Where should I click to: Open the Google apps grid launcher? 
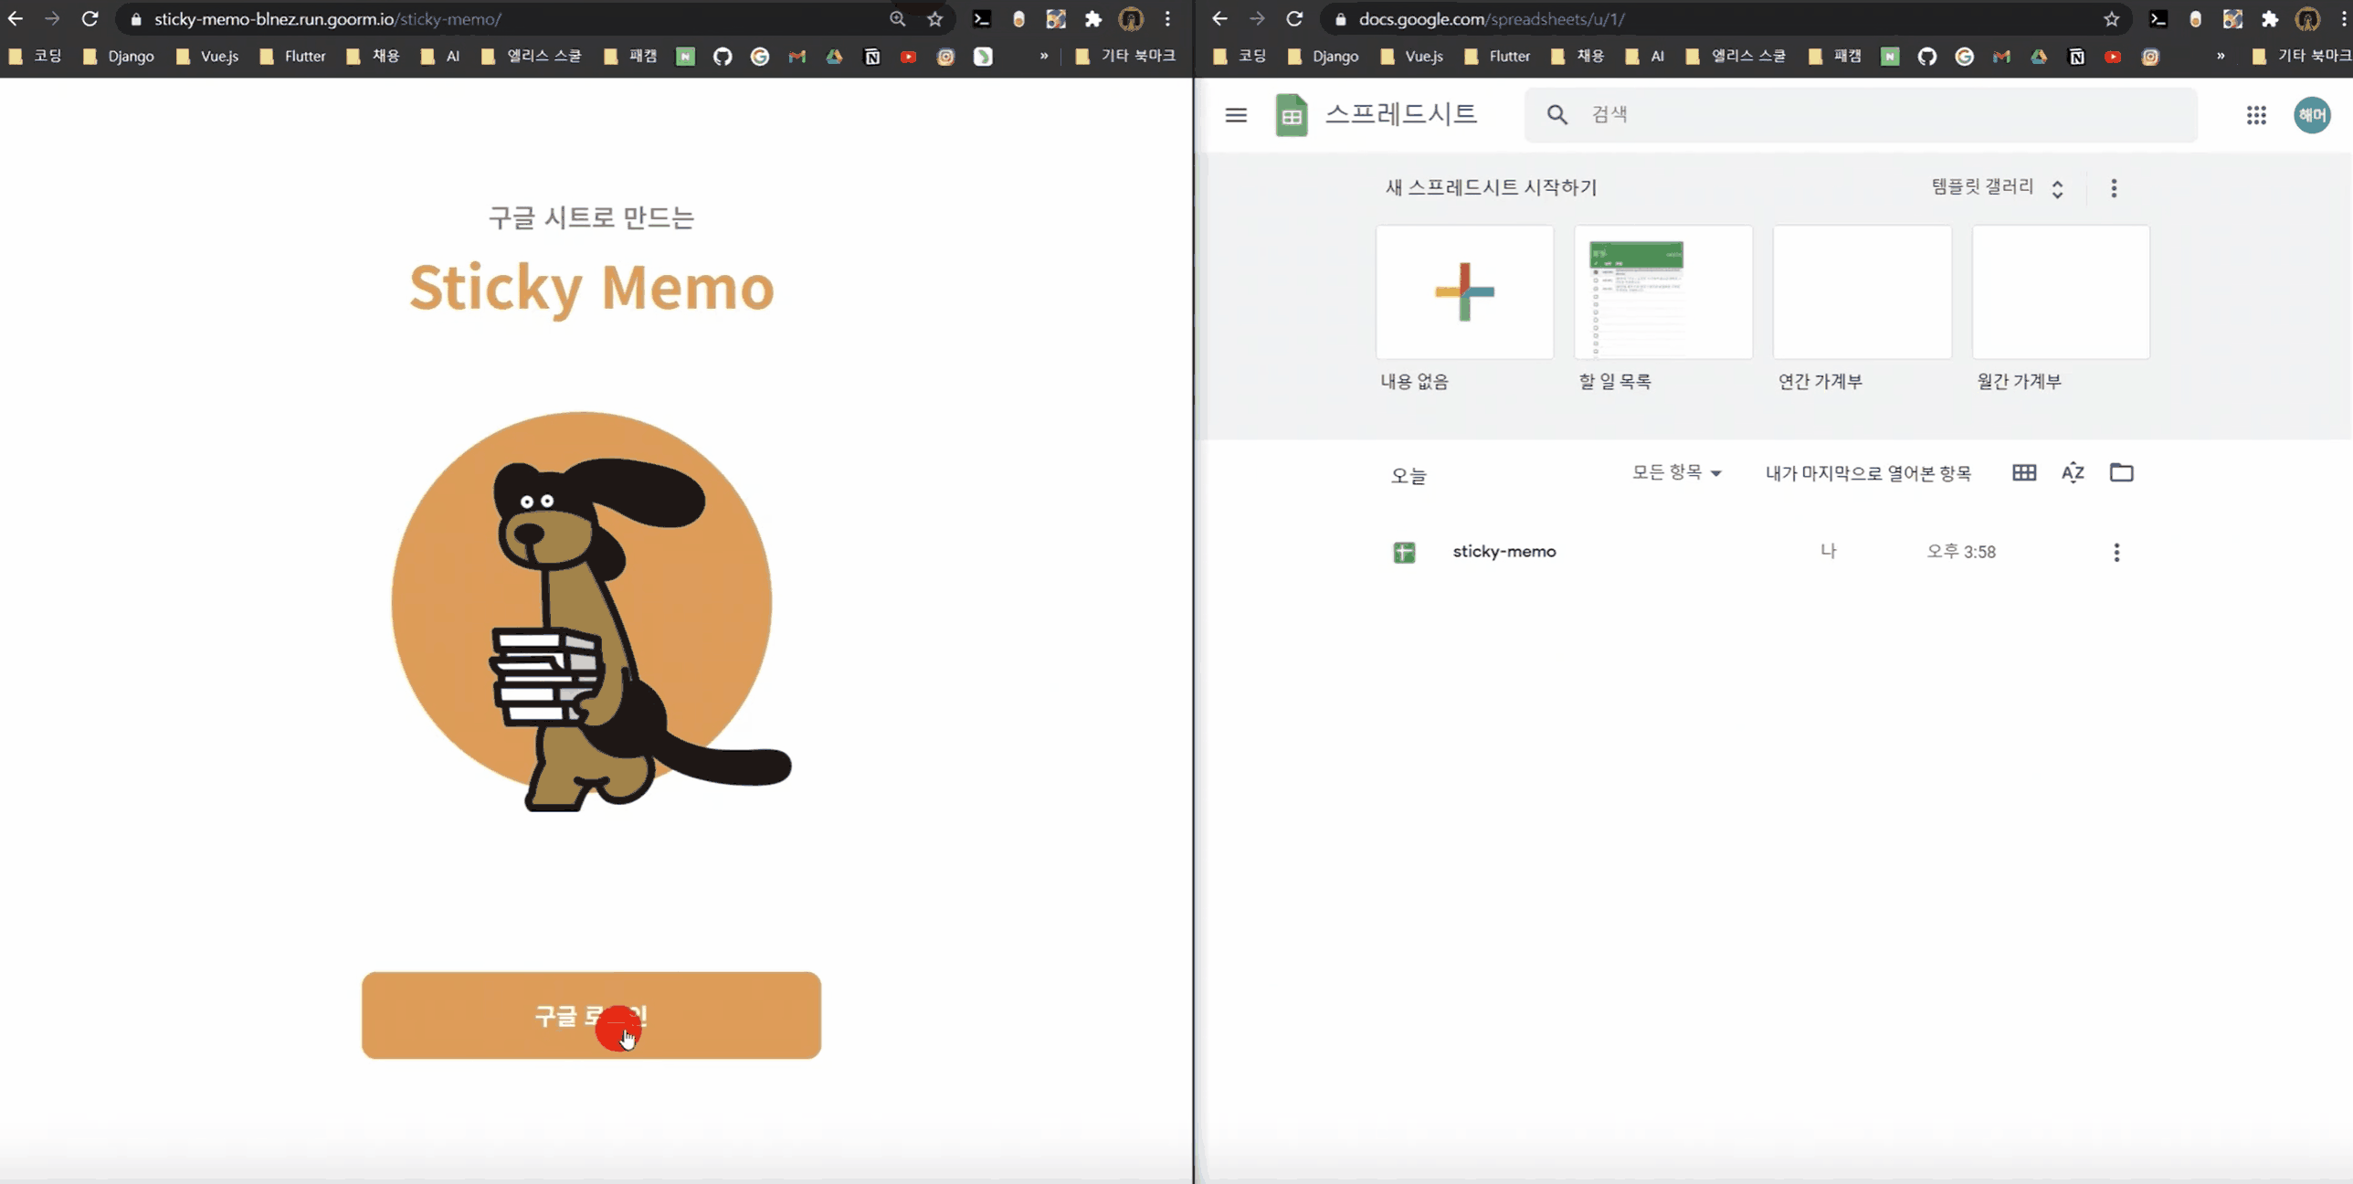click(2256, 115)
